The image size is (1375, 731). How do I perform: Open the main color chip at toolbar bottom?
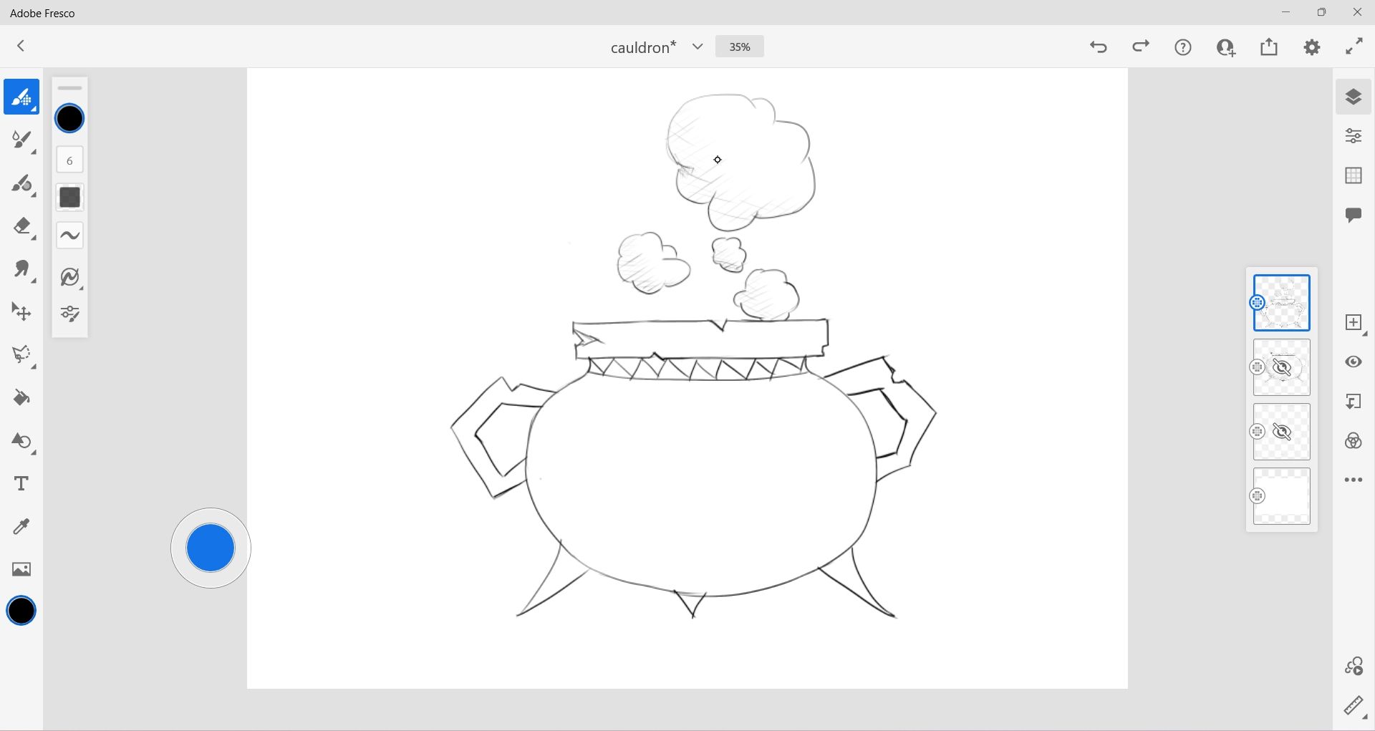[21, 611]
